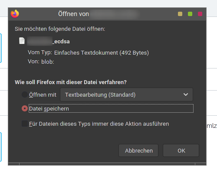Cancel the download with 'Abbrechen'
The height and width of the screenshot is (176, 217).
pyautogui.click(x=138, y=150)
